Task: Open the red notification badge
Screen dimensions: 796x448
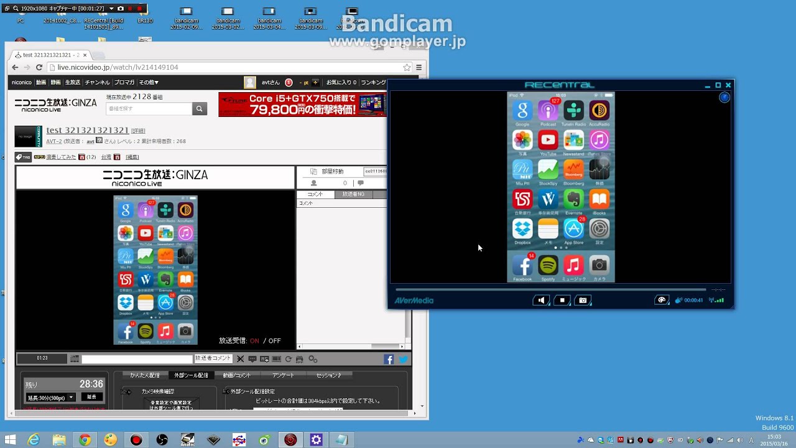Action: 289,83
